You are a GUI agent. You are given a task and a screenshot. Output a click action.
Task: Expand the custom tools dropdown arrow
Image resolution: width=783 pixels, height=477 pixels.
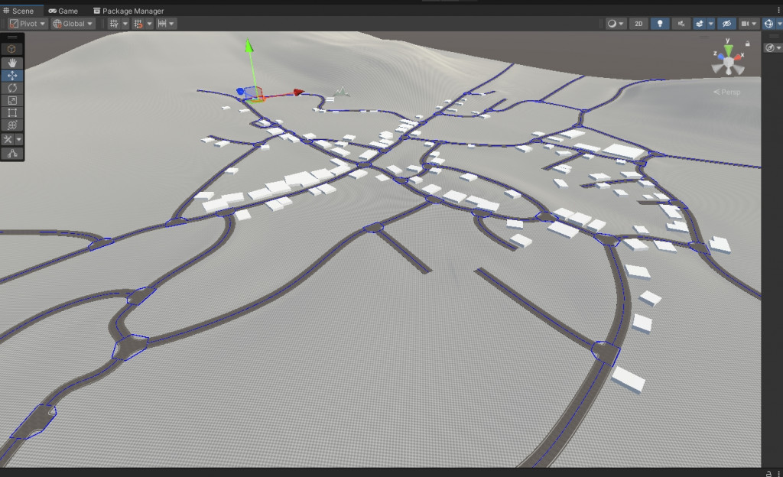tap(19, 139)
